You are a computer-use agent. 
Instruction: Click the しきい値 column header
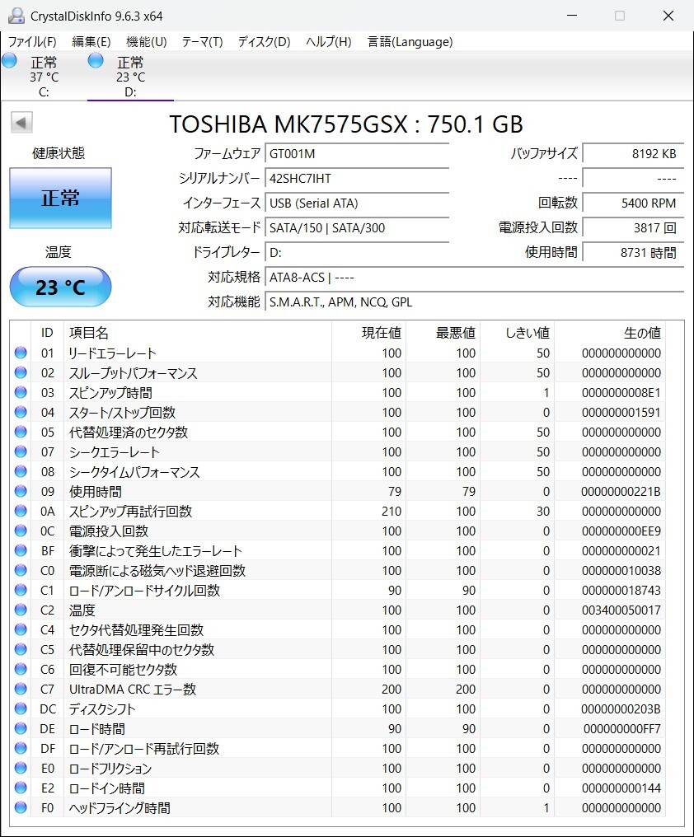517,333
